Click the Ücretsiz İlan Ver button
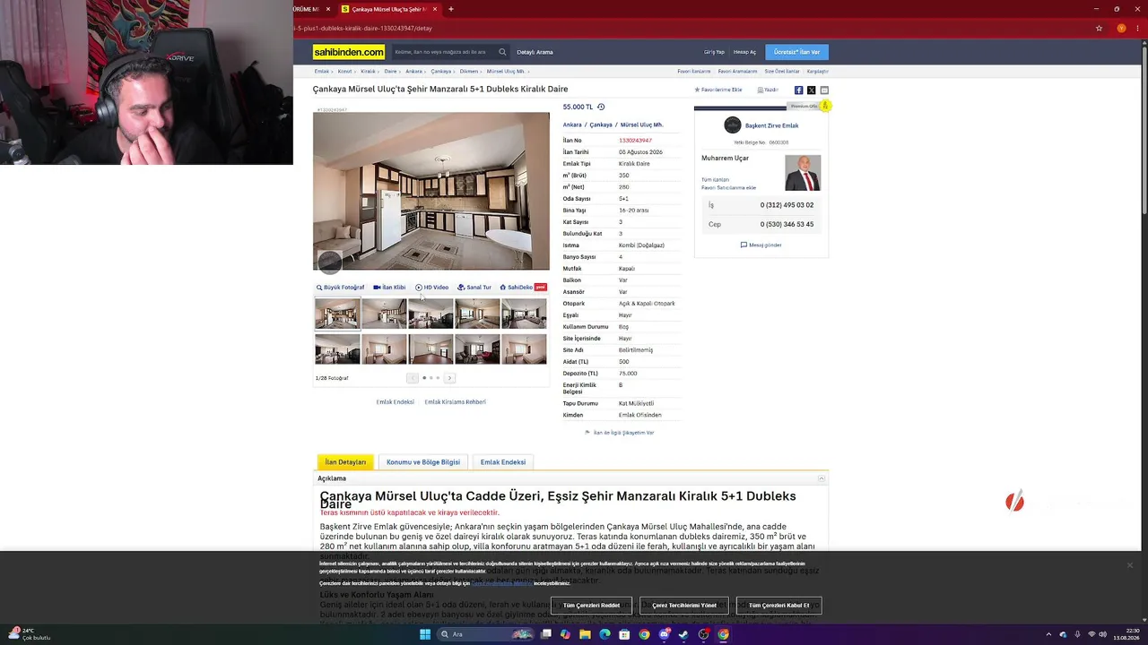The height and width of the screenshot is (645, 1148). point(797,52)
